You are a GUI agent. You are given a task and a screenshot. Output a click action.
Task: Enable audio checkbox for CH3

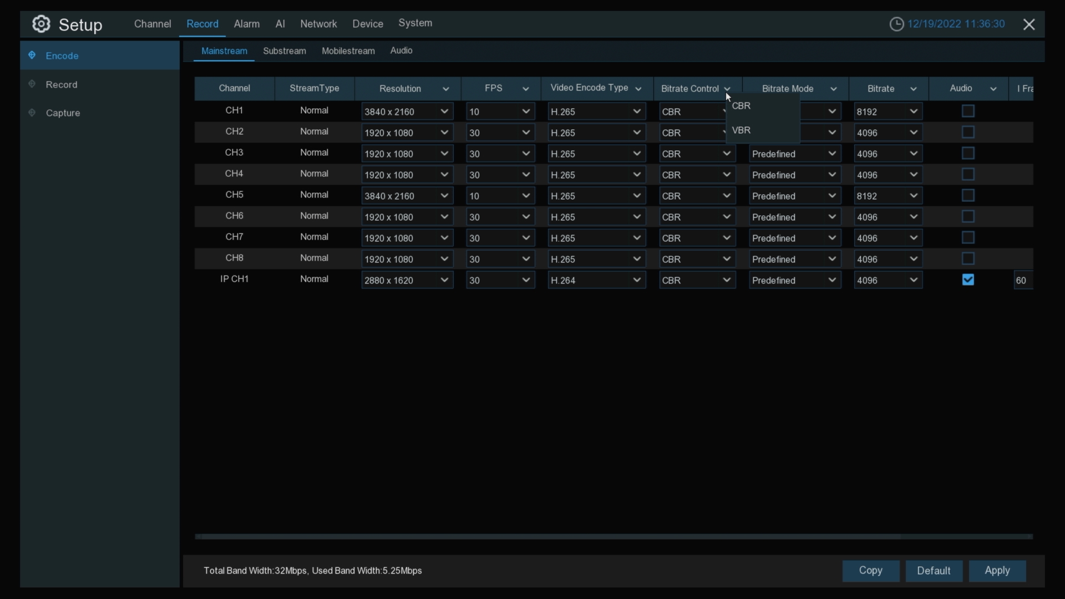(x=968, y=154)
